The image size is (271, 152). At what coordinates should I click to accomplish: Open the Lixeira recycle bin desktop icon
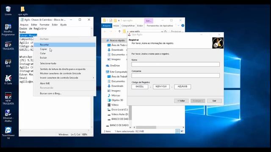point(8,11)
